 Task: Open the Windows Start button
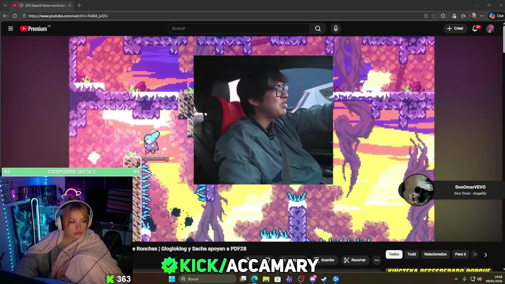pyautogui.click(x=172, y=279)
